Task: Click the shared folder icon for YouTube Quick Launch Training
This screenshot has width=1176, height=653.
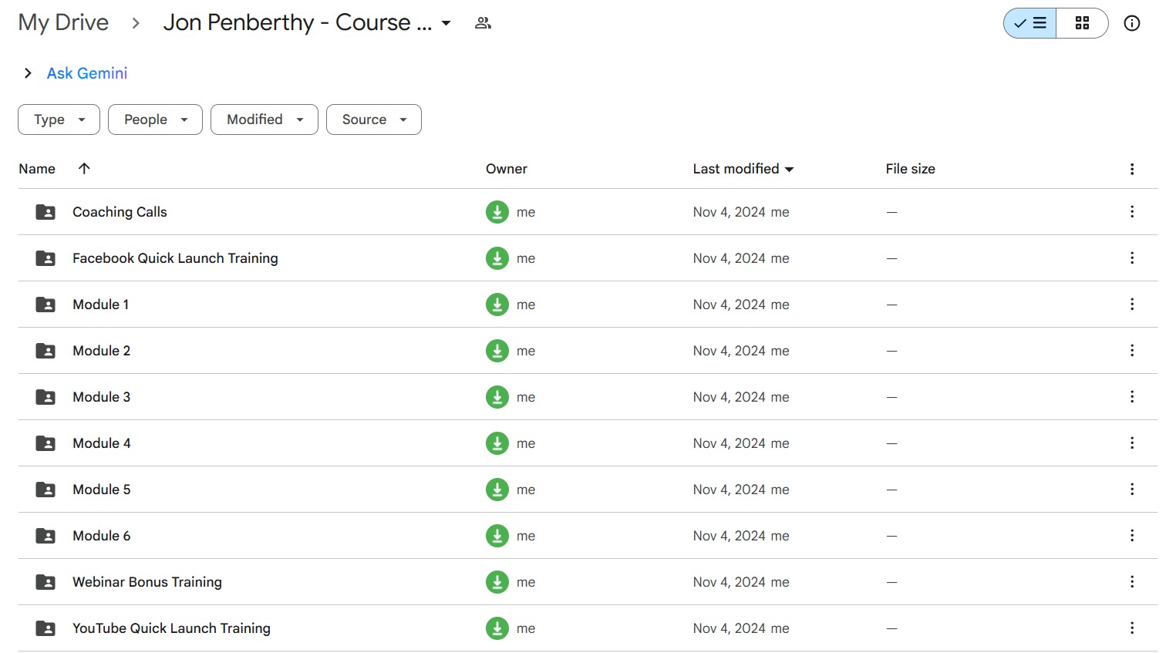Action: (x=45, y=628)
